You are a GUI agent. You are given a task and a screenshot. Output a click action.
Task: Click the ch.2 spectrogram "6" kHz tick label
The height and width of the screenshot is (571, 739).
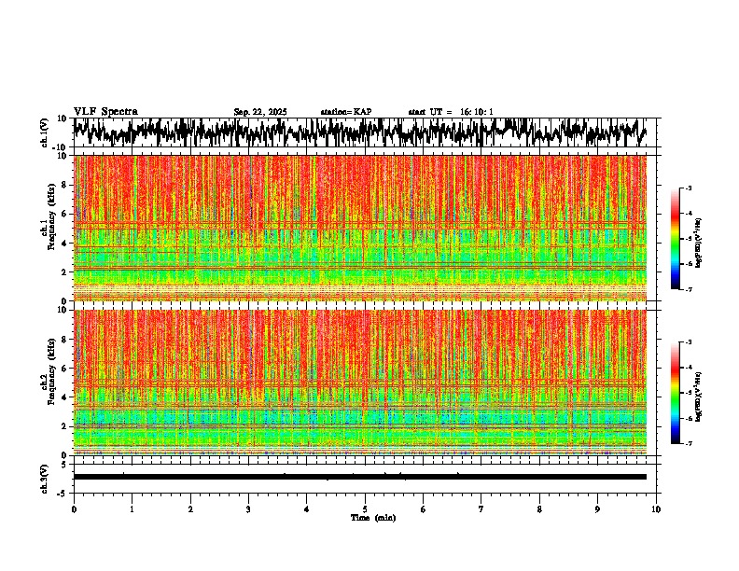(64, 369)
